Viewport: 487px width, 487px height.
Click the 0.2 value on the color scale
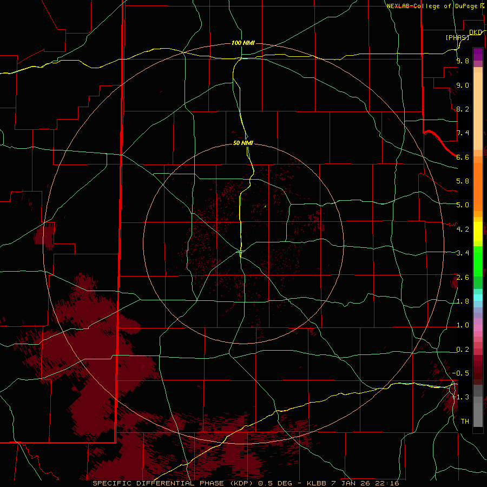(x=463, y=350)
